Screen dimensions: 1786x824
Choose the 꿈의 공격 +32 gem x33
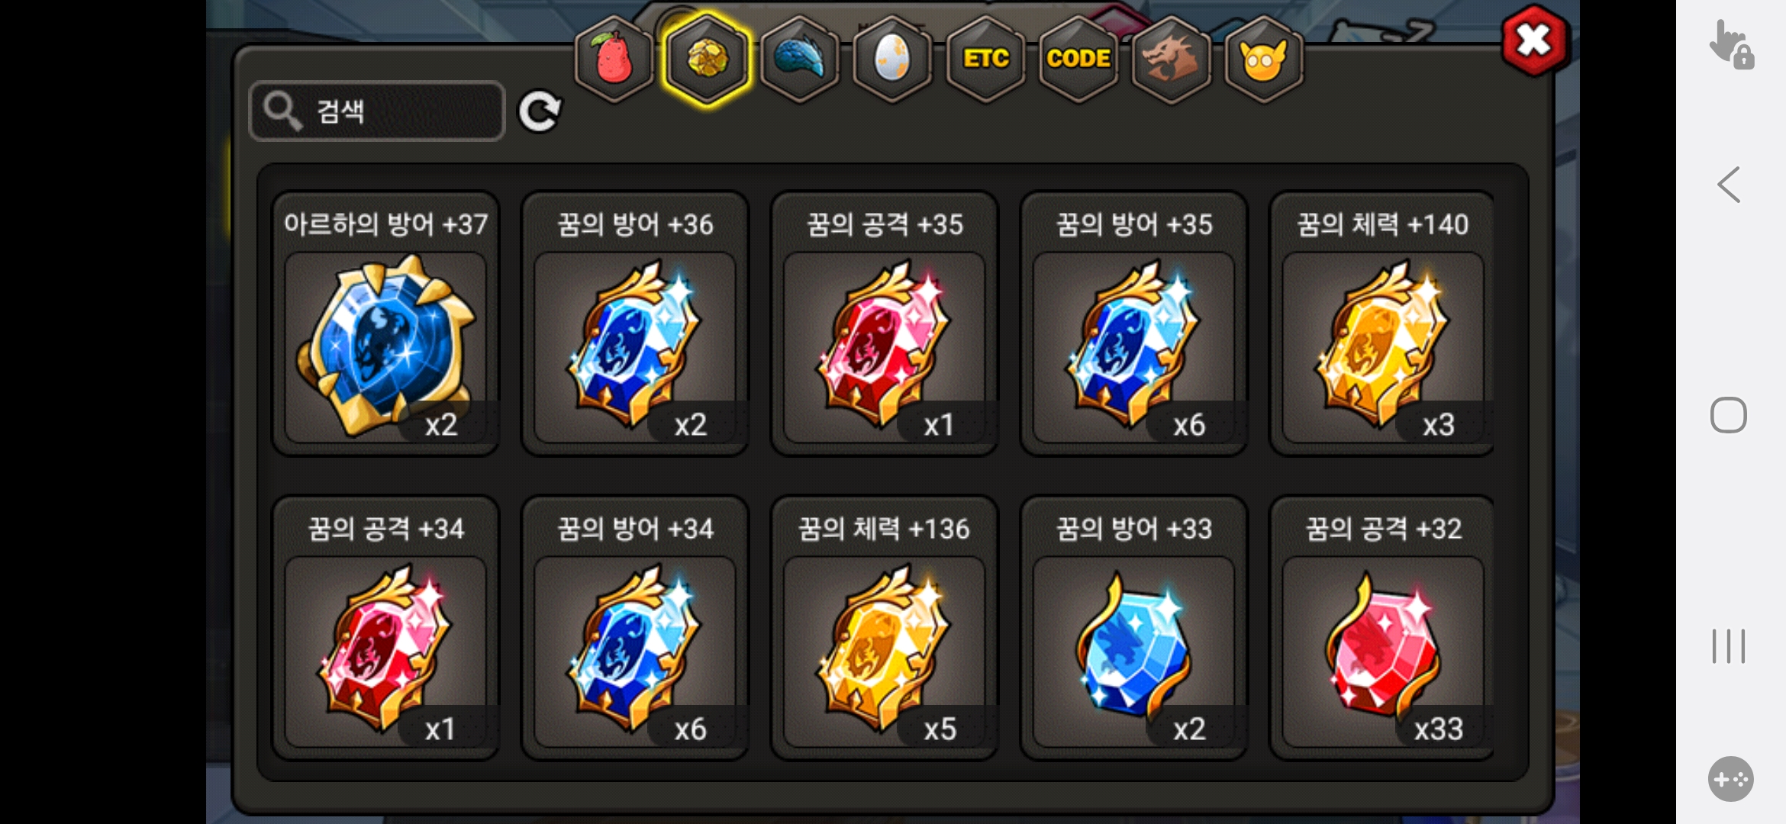[1382, 628]
